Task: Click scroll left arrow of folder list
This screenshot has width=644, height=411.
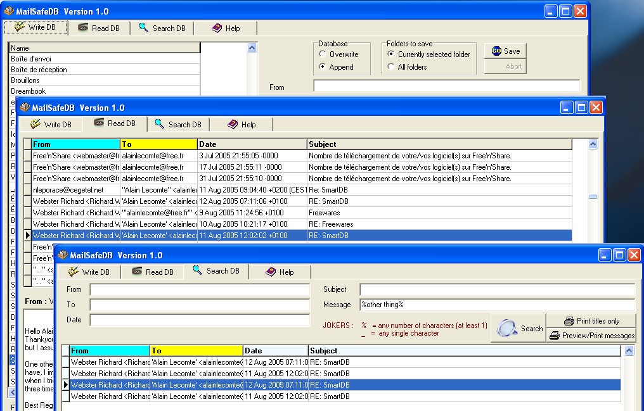Action: pos(12,392)
